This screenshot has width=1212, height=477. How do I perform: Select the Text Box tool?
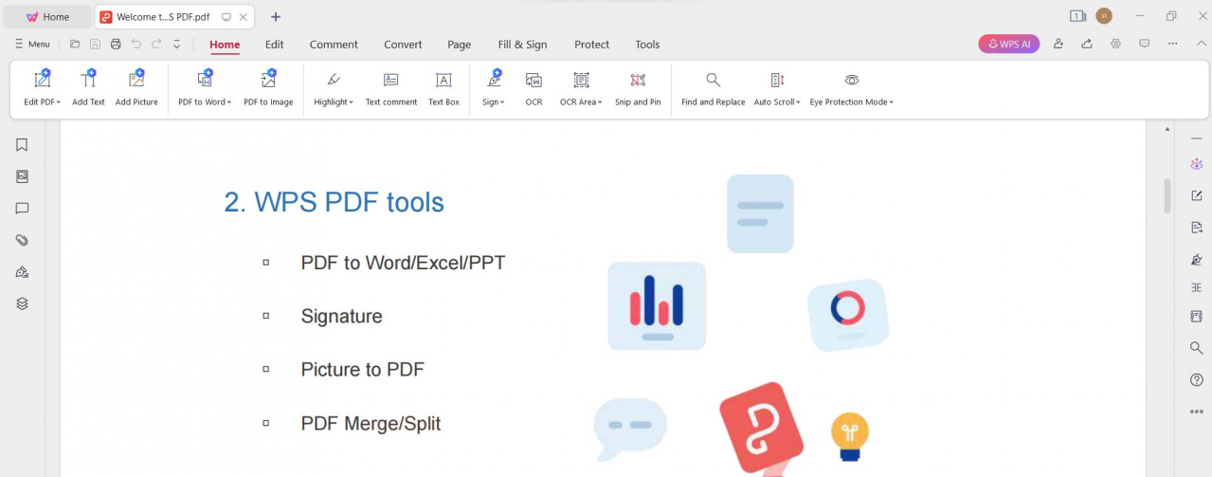pyautogui.click(x=443, y=87)
